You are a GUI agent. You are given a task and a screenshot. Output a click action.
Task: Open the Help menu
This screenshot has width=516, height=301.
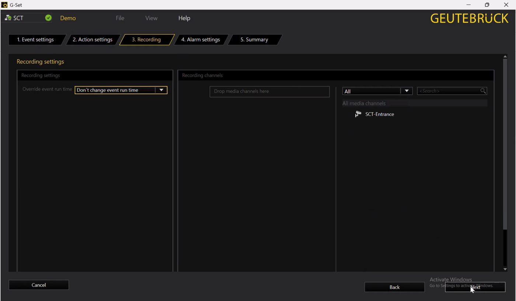pyautogui.click(x=184, y=18)
